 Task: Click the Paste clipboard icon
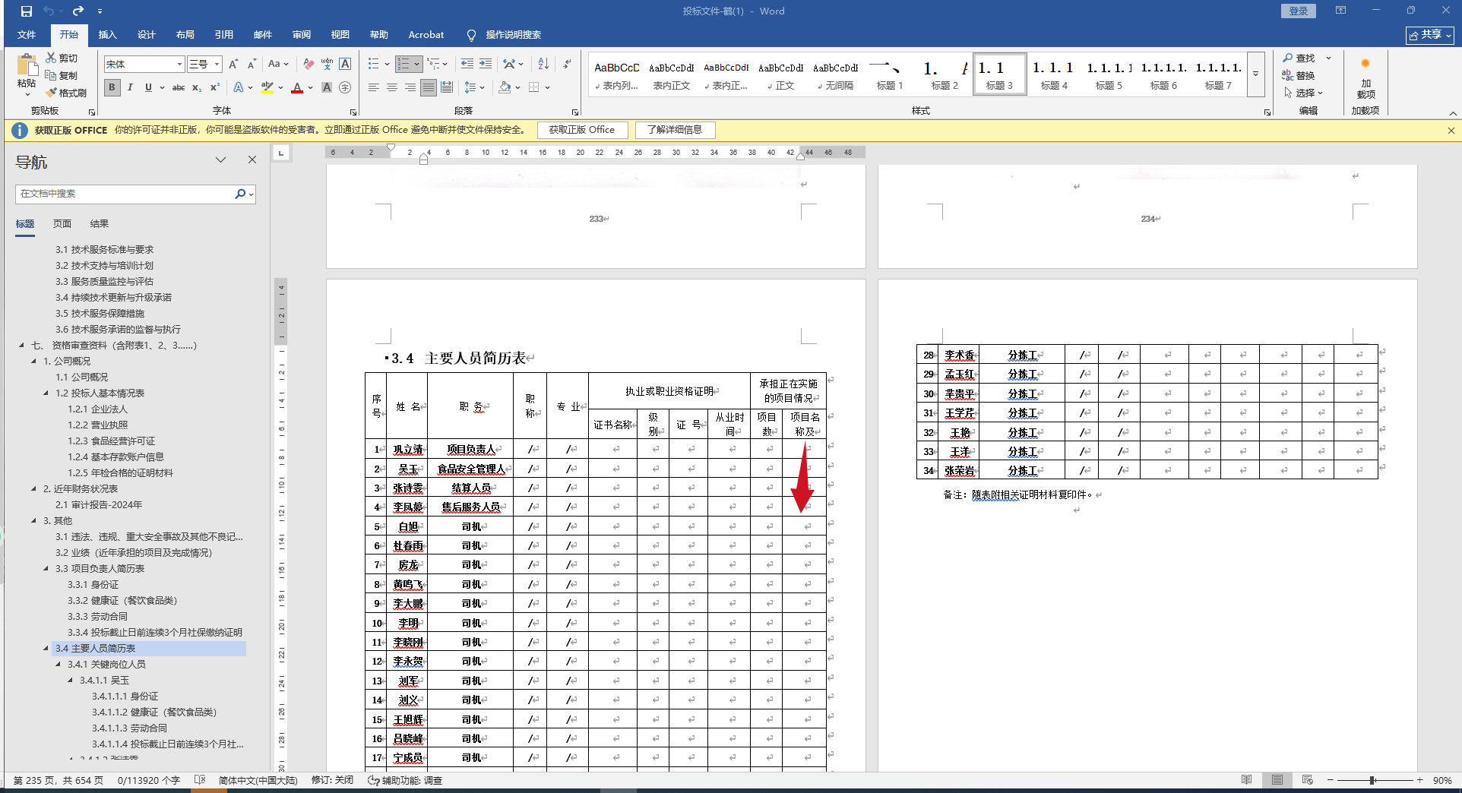point(27,66)
